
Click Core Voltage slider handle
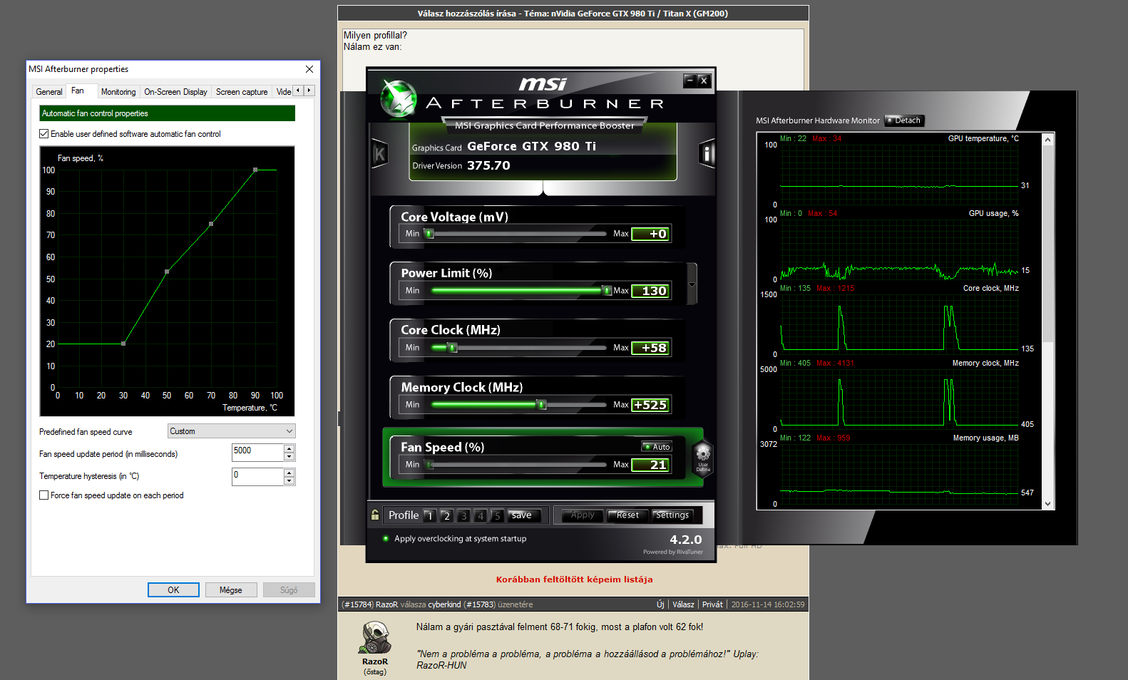pyautogui.click(x=429, y=233)
